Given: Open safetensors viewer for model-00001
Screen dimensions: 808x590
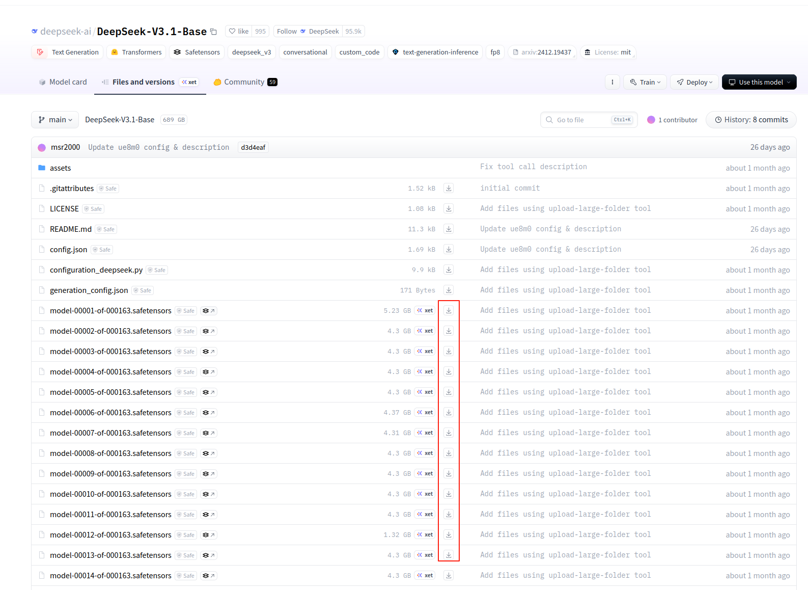Looking at the screenshot, I should click(208, 311).
